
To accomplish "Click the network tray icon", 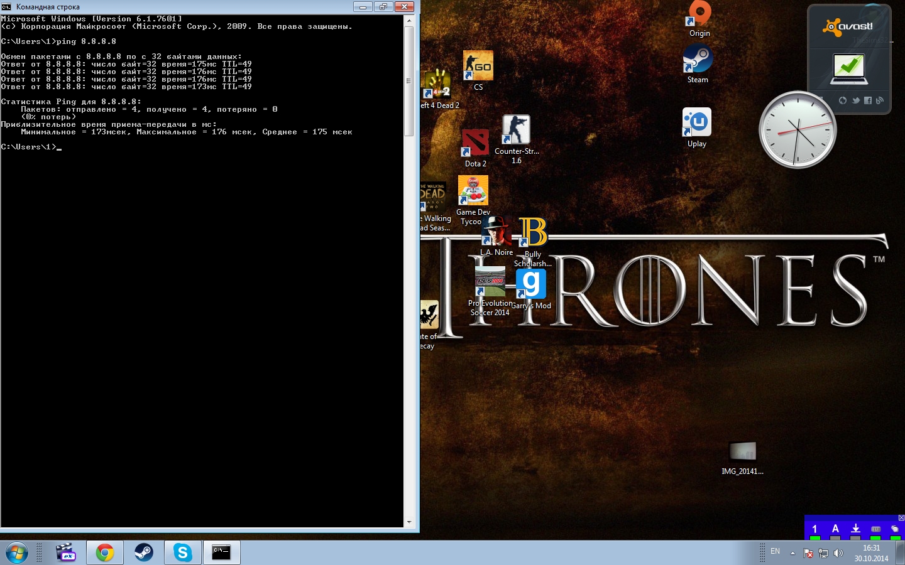I will (823, 553).
